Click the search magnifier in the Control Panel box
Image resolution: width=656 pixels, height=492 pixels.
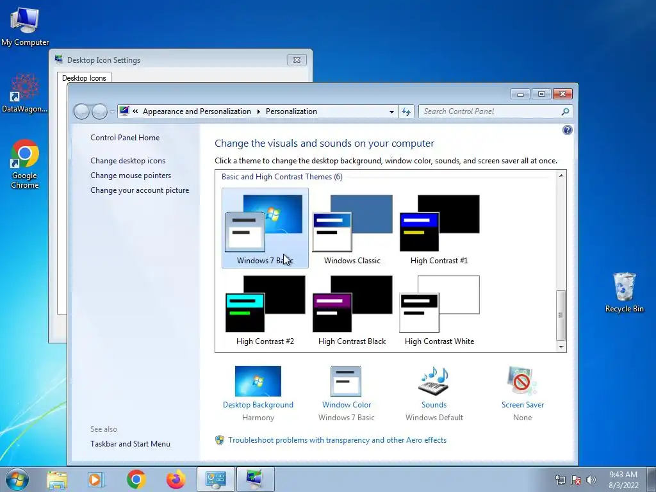tap(565, 111)
